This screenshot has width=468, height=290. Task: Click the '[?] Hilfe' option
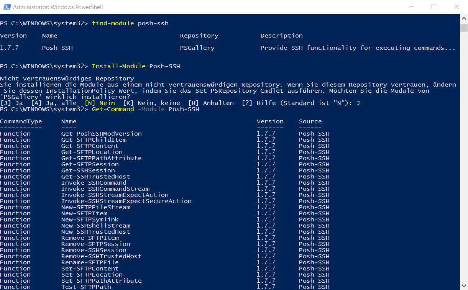pyautogui.click(x=259, y=103)
